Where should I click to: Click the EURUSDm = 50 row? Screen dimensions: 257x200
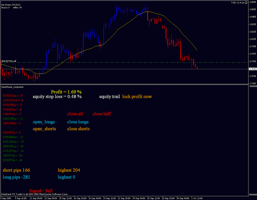13,96
